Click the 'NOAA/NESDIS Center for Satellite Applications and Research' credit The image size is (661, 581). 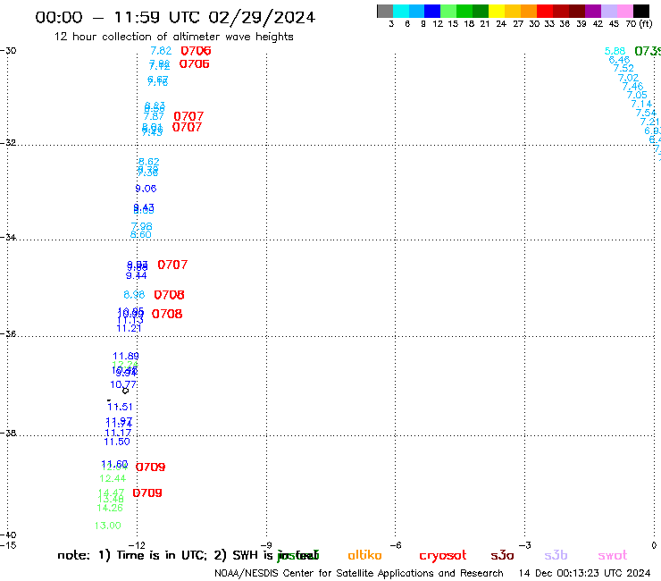(359, 574)
